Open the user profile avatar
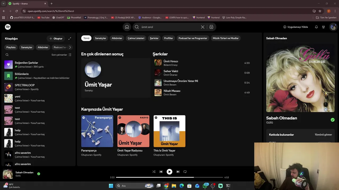This screenshot has width=339, height=190. pyautogui.click(x=333, y=27)
